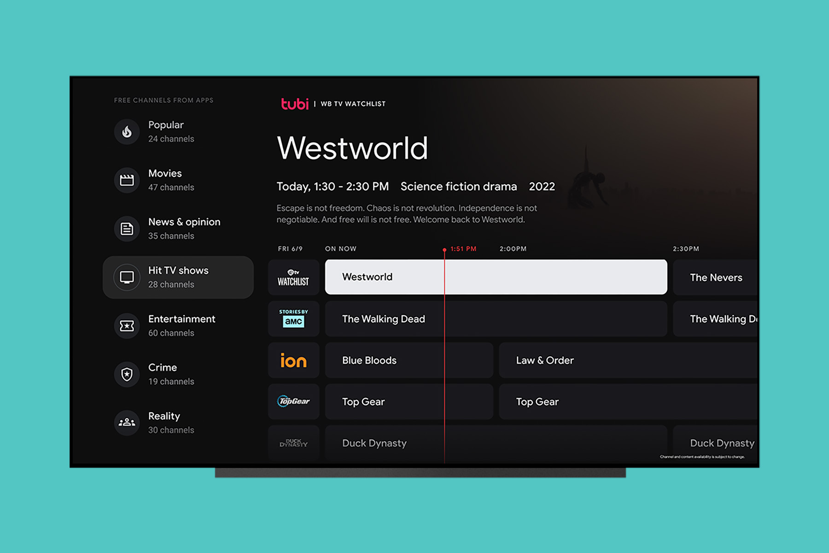Click the Top Gear channel logo
This screenshot has height=553, width=829.
(x=293, y=401)
